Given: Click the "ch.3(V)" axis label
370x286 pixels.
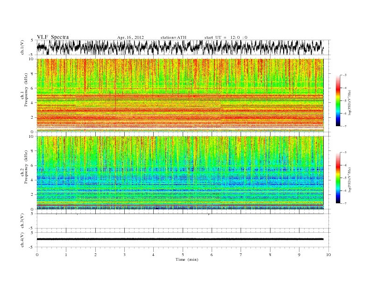Looking at the screenshot, I should pos(22,221).
